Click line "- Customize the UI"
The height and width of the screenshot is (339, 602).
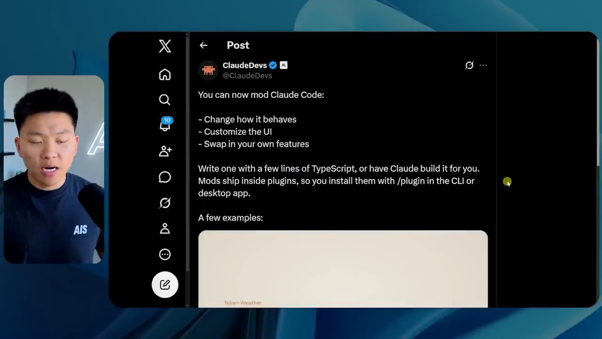click(235, 132)
